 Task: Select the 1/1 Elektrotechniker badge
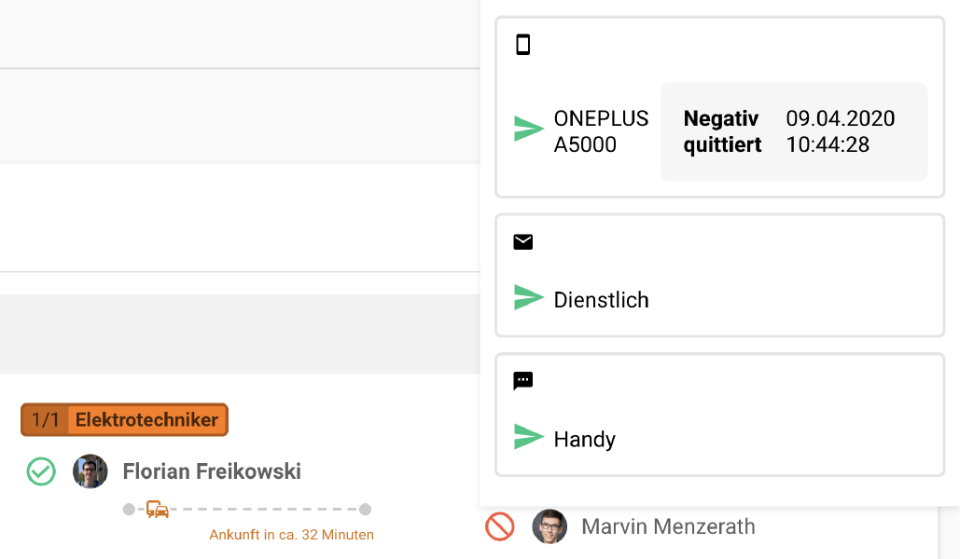[x=124, y=420]
